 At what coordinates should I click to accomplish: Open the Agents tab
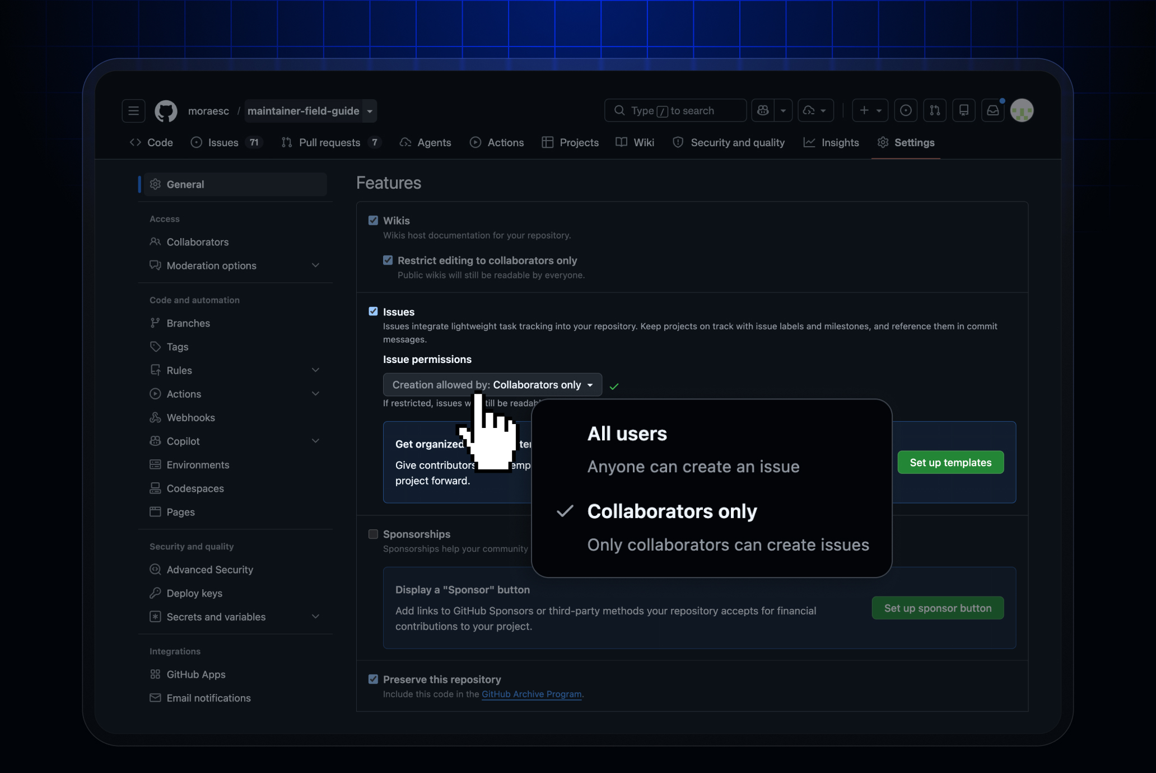click(425, 142)
